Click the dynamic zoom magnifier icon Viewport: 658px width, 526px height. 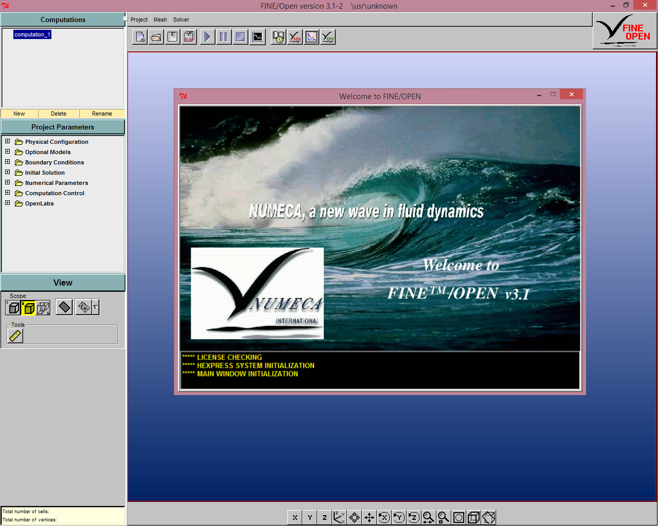(x=429, y=517)
